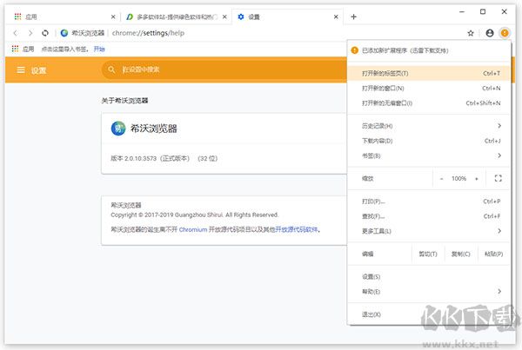Open a new tab with the plus button
The width and height of the screenshot is (522, 350).
click(x=353, y=17)
